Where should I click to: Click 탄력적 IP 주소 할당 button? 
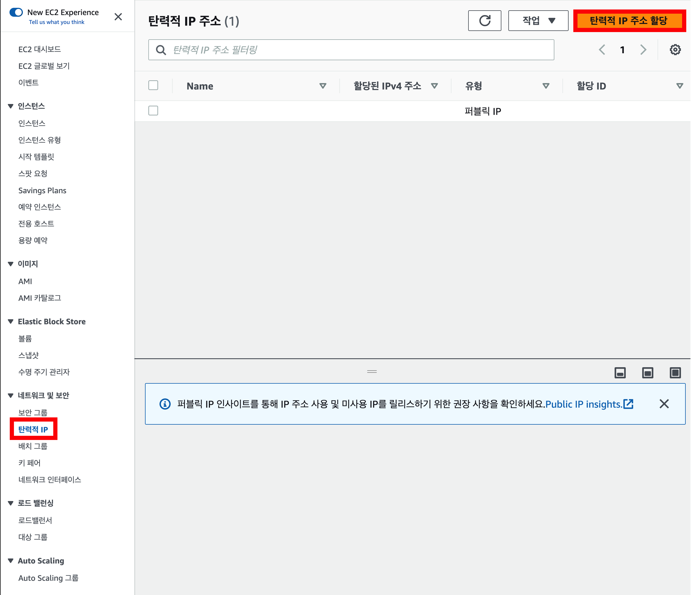click(x=629, y=21)
